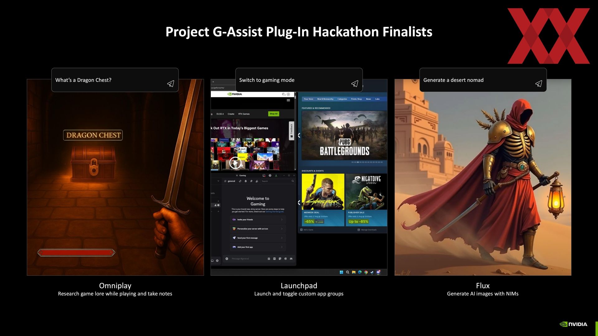Launch Microsoft Edge from taskbar
This screenshot has height=336, width=598.
pyautogui.click(x=360, y=272)
